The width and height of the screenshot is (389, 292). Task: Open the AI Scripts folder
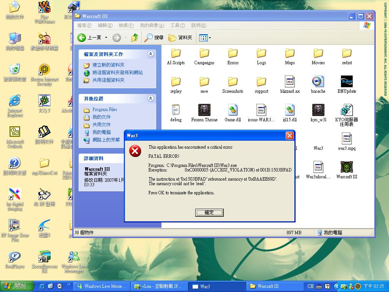[x=176, y=57]
